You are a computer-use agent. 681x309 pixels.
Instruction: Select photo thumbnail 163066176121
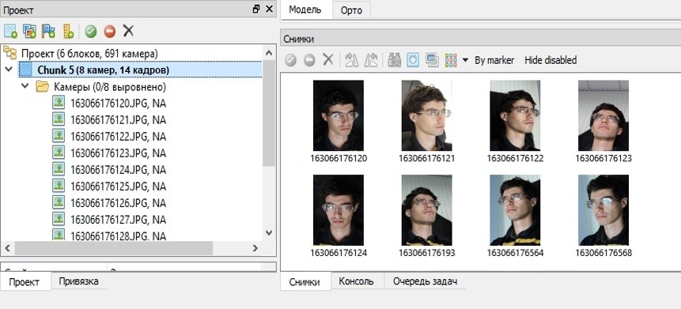[426, 115]
